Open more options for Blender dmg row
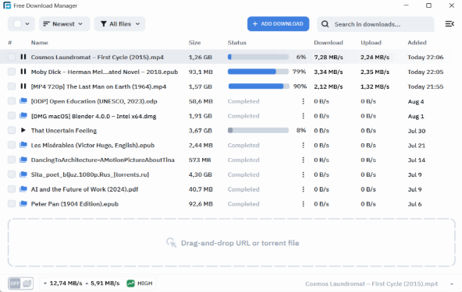462x292 pixels. [303, 116]
